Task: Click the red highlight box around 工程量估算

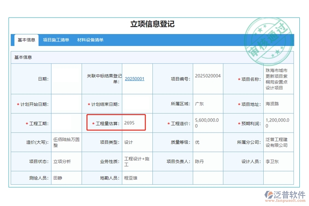Action: tap(117, 123)
